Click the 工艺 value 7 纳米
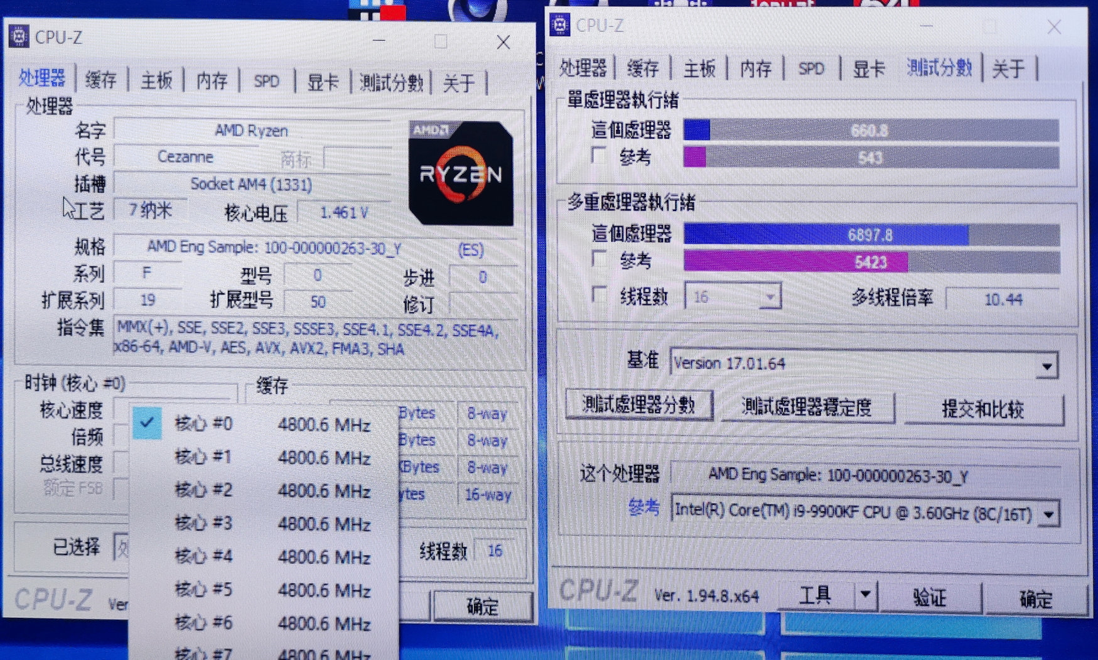Screen dimensions: 1098x660 tap(150, 210)
